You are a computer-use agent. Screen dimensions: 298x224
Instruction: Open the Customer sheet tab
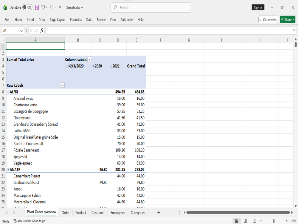(x=98, y=213)
